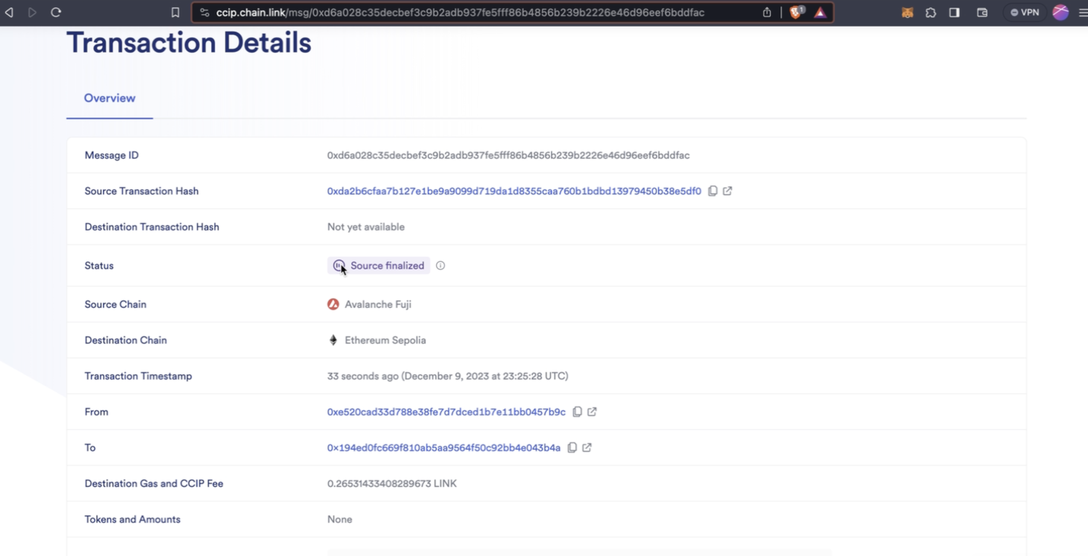This screenshot has height=556, width=1088.
Task: Open the From address link
Action: point(446,412)
